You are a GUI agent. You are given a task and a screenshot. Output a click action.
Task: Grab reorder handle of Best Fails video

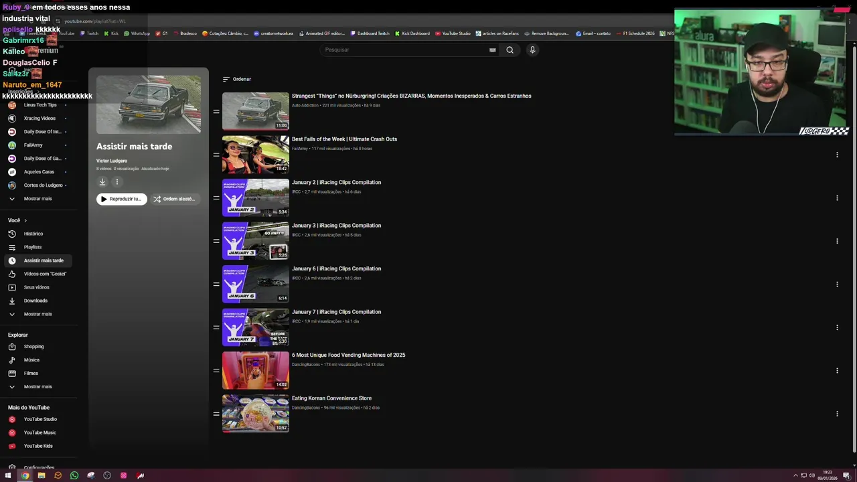click(x=216, y=155)
